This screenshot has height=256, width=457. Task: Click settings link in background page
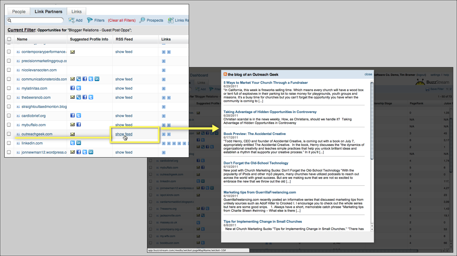pos(435,75)
